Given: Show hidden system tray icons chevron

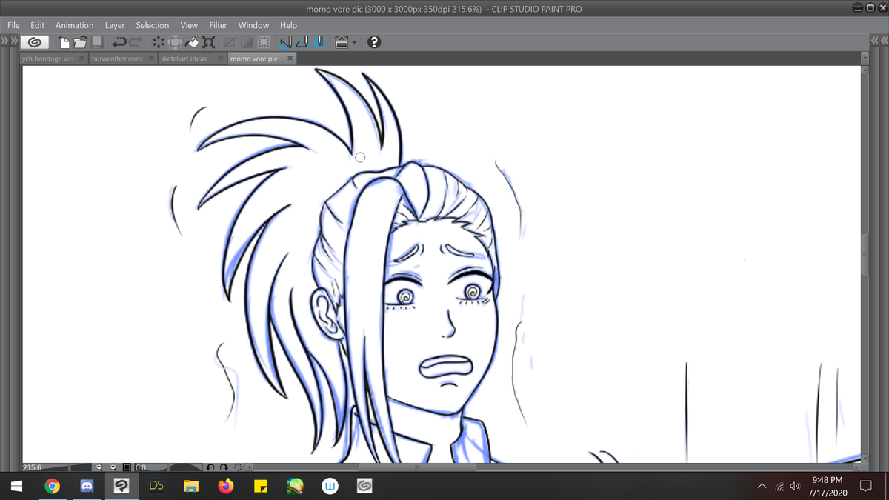Looking at the screenshot, I should (x=762, y=487).
